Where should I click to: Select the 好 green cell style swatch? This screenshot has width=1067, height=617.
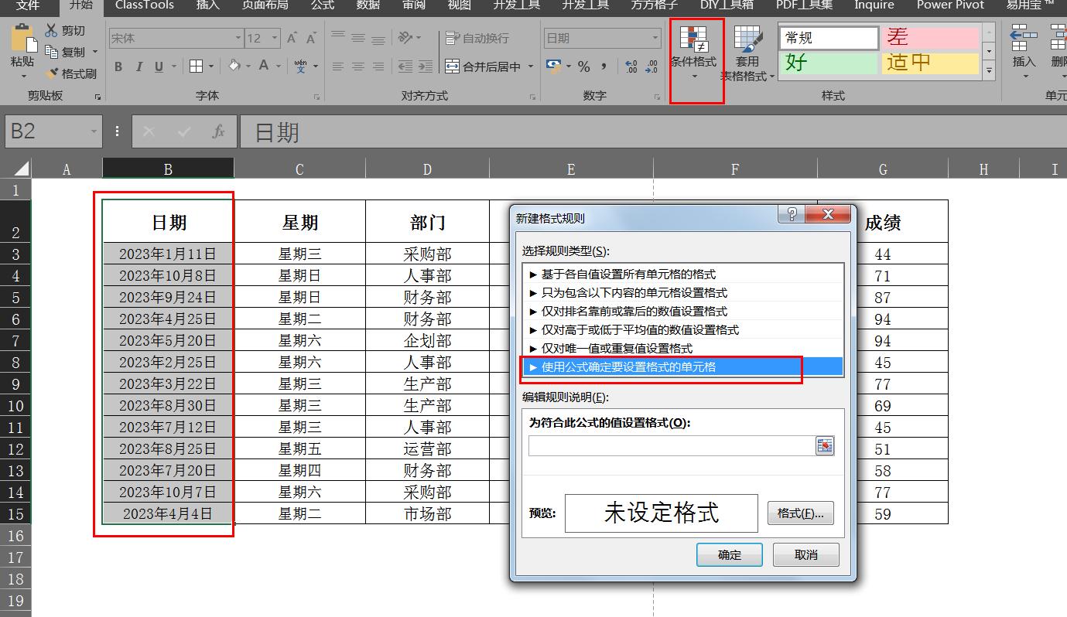[x=827, y=63]
